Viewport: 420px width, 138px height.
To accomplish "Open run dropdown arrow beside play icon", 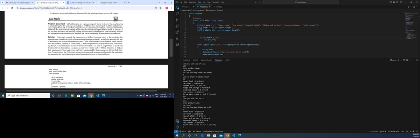I will [411, 7].
